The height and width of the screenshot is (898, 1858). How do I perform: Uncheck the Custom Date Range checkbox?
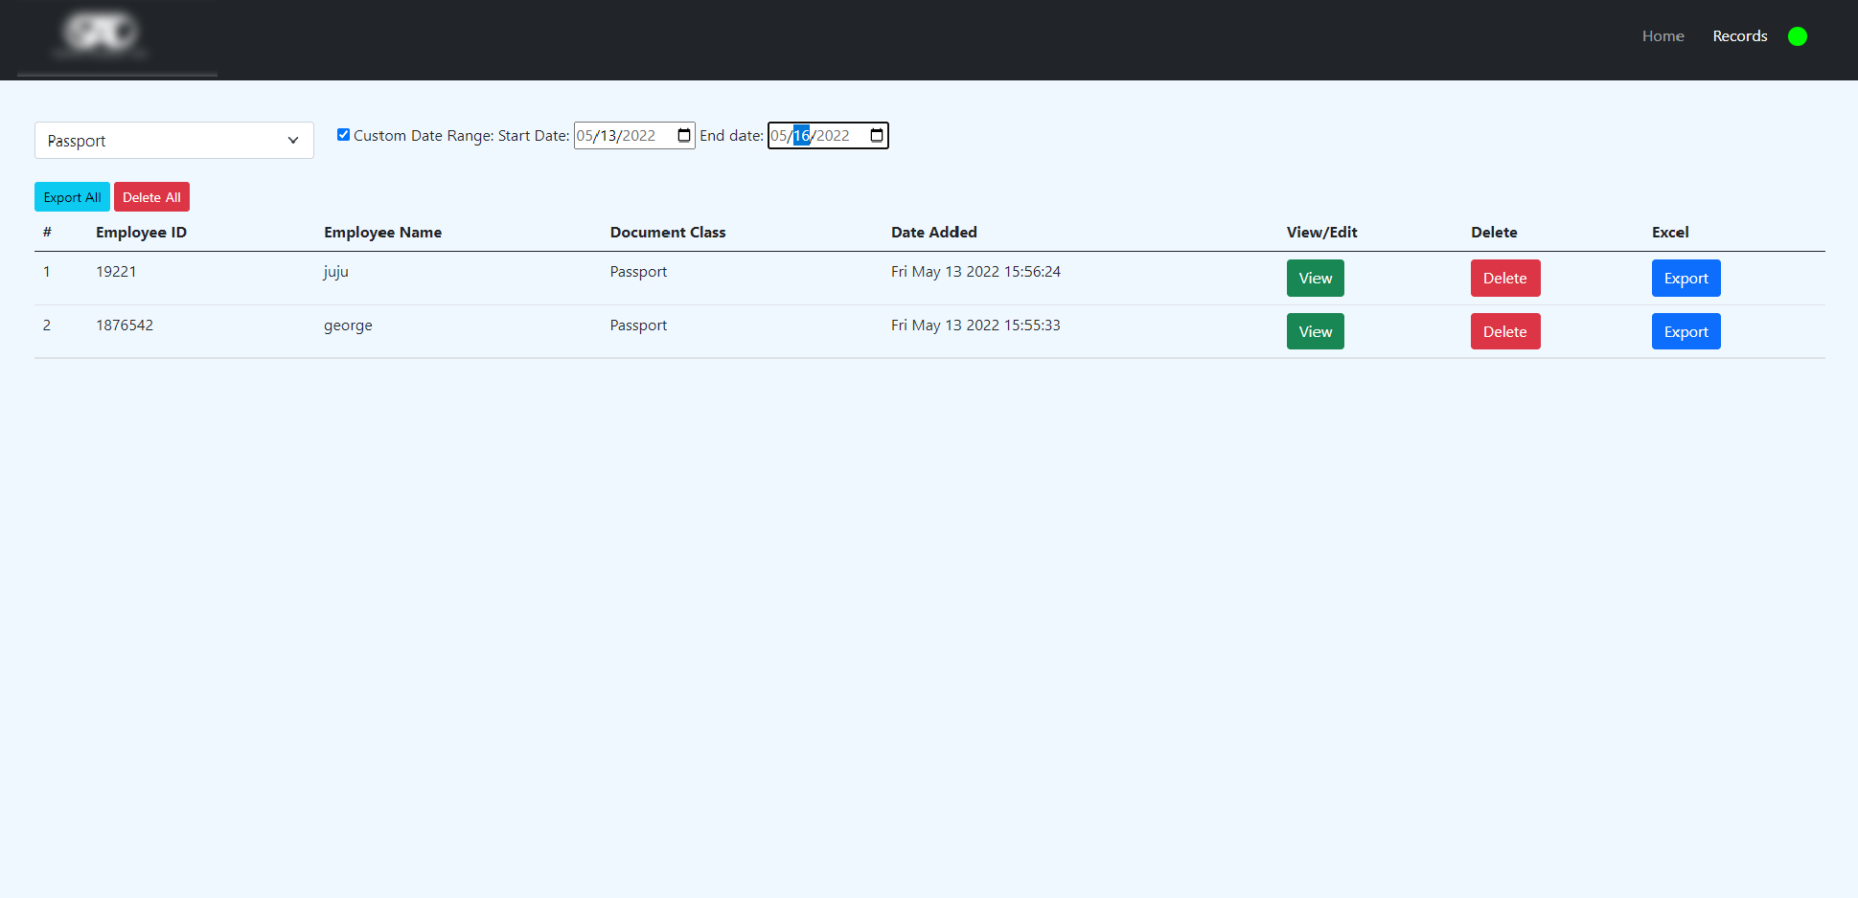(344, 134)
